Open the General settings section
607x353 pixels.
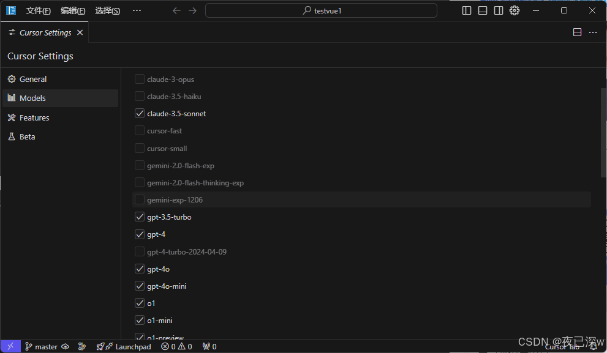click(61, 80)
